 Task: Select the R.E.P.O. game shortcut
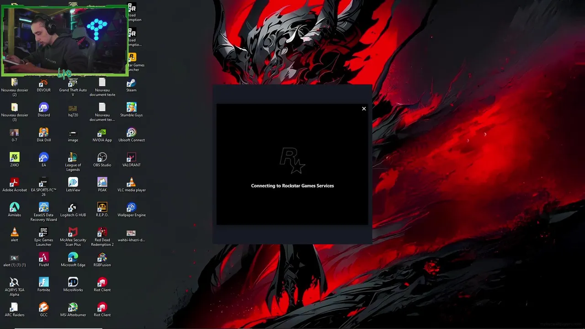[102, 210]
